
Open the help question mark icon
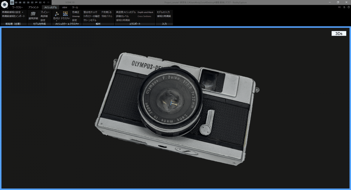[x=349, y=7]
